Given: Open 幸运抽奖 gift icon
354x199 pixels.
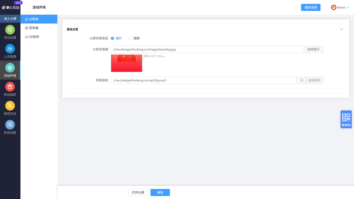Looking at the screenshot, I should tap(10, 87).
